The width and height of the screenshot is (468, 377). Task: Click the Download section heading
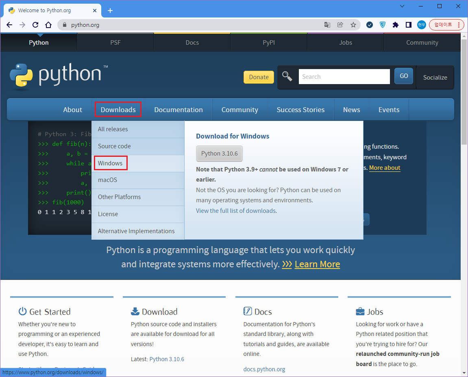160,312
